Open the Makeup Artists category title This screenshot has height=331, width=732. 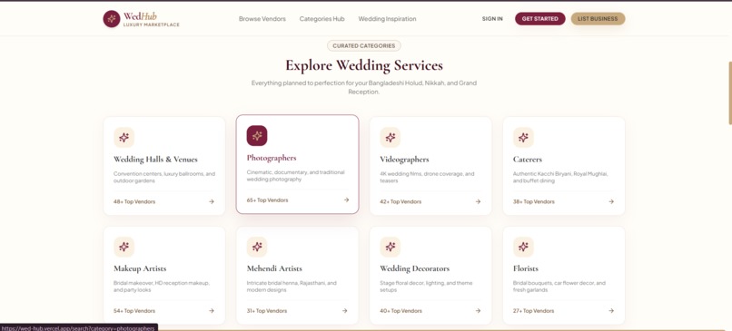click(x=140, y=268)
